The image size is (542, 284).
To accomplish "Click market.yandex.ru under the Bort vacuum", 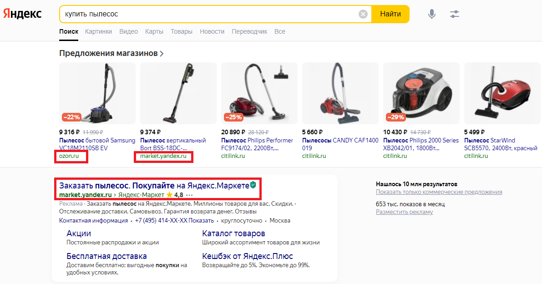I will click(x=163, y=156).
